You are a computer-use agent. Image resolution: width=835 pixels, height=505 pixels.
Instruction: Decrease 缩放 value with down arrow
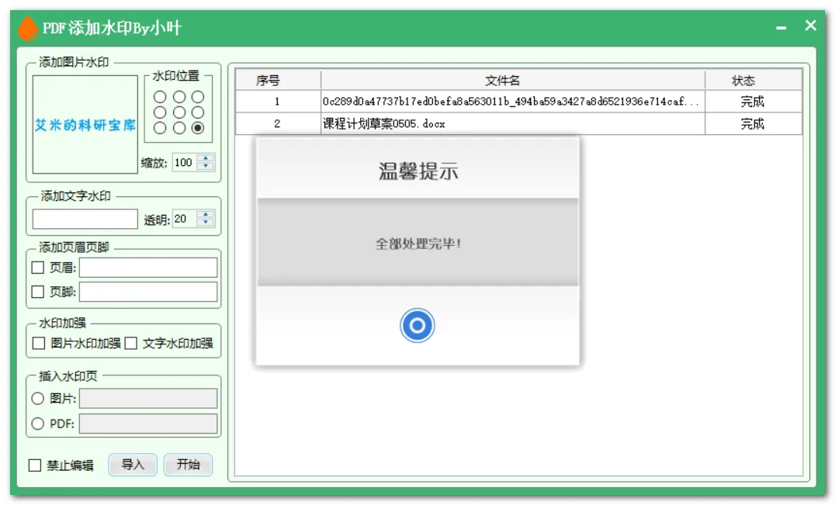[206, 167]
